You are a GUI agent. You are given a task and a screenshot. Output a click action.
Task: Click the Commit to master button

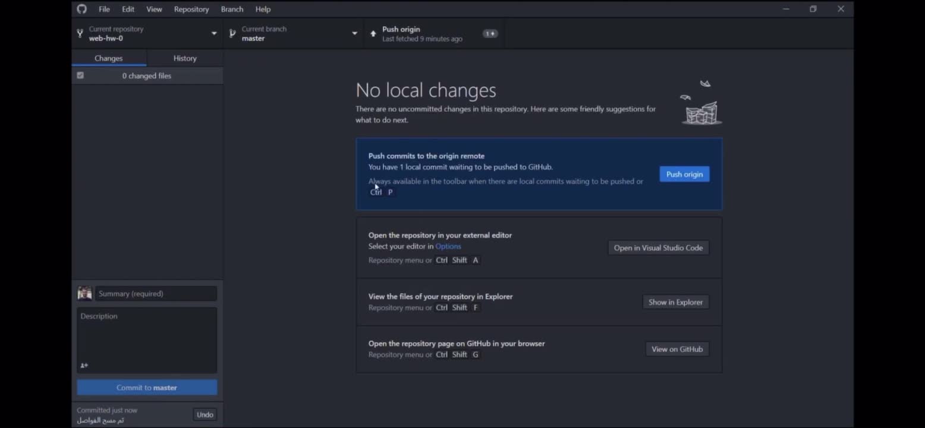click(146, 387)
